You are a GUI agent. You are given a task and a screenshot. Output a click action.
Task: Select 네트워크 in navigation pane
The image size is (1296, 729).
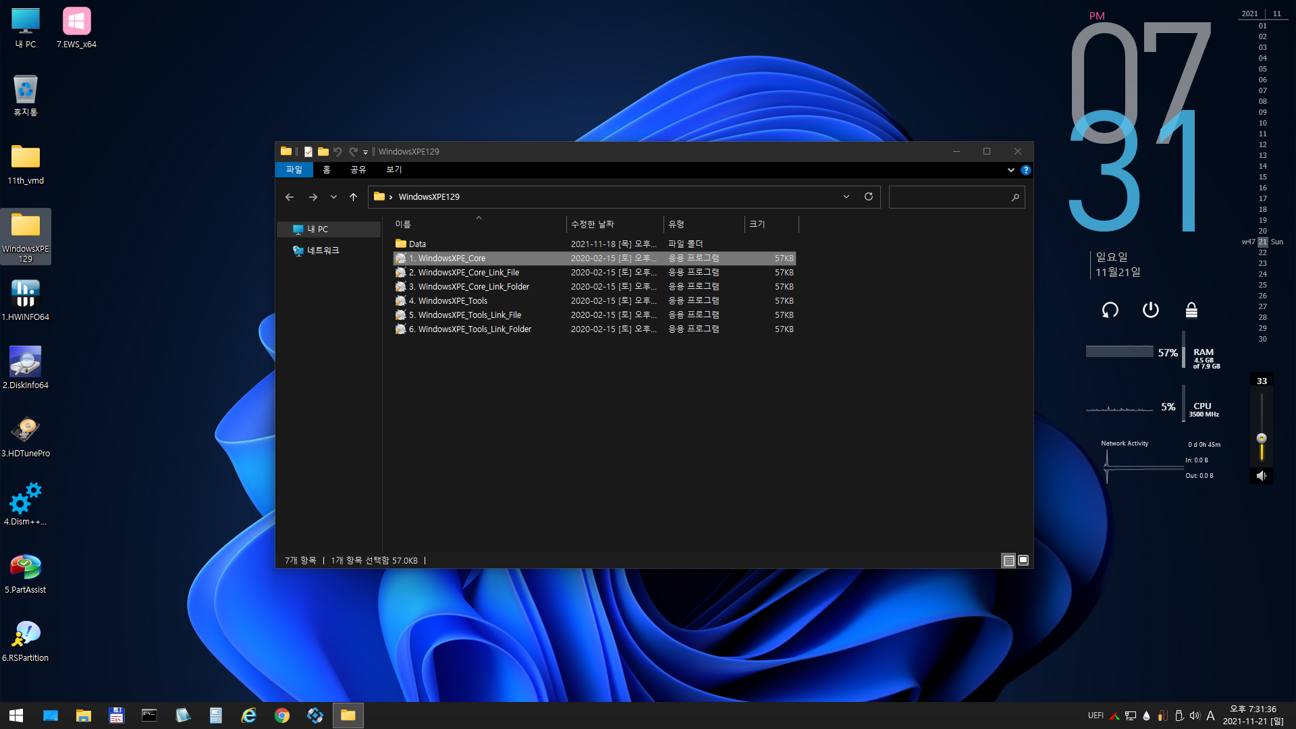pos(329,250)
